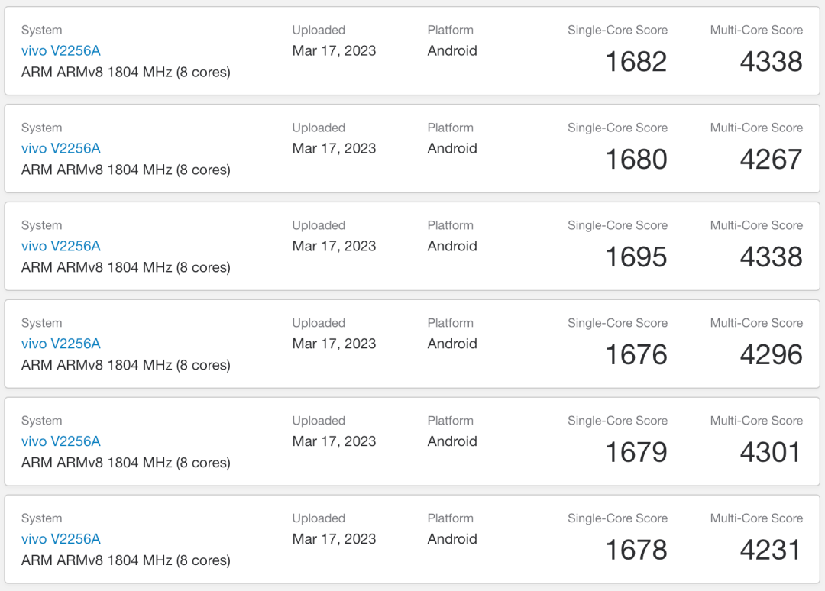Click the single-core score 1680
Screen dimensions: 825x591
636,160
